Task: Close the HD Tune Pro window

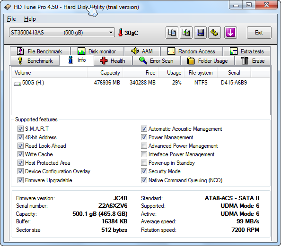Action: click(x=267, y=5)
